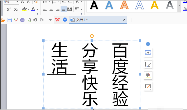Expand numbering style dropdown arrow

58,1
